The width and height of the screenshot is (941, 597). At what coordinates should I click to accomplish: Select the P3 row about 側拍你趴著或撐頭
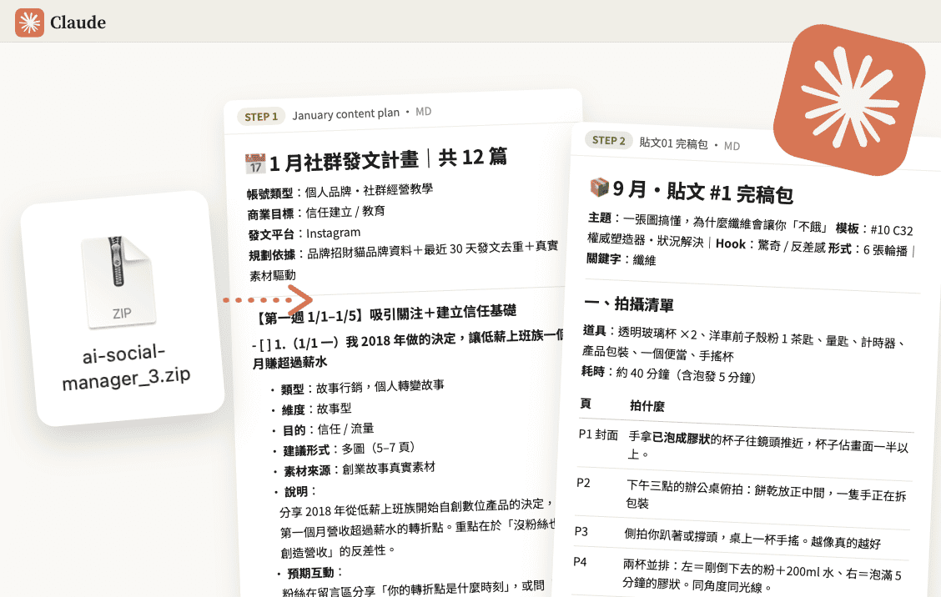[x=742, y=537]
